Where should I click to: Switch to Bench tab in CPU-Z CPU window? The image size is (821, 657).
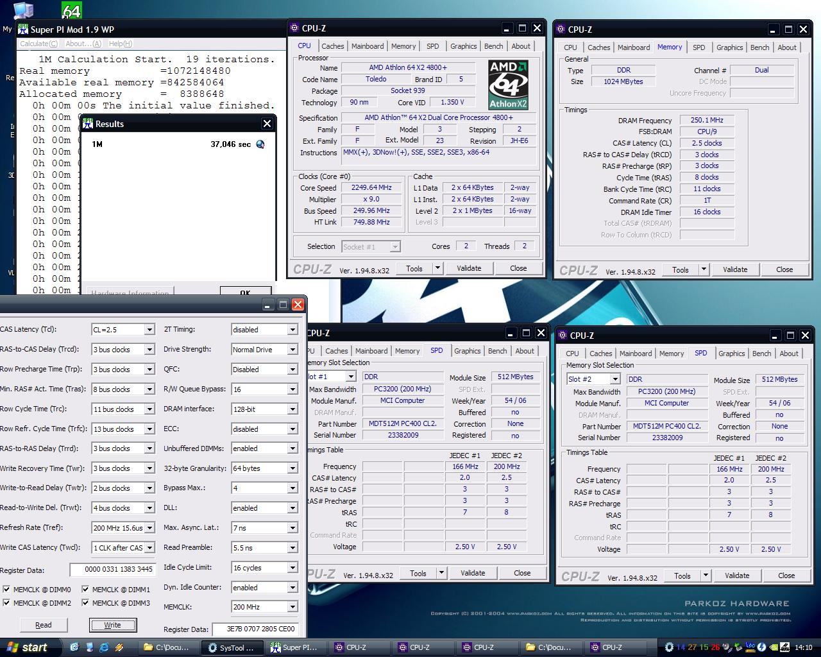(493, 46)
